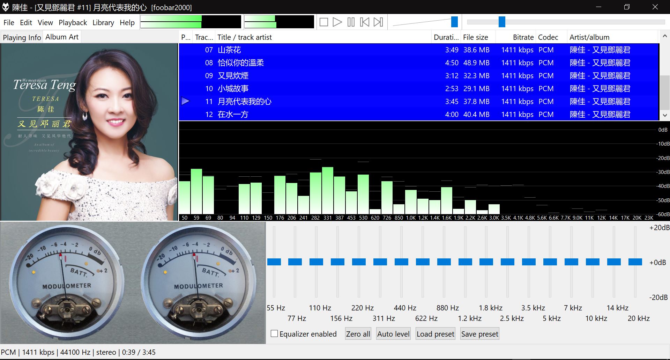The width and height of the screenshot is (670, 360).
Task: Sort by the Duration column header
Action: (446, 37)
